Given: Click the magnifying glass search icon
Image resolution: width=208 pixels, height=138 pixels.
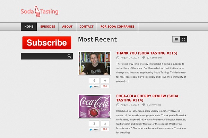Looking at the screenshot, I should [69, 56].
